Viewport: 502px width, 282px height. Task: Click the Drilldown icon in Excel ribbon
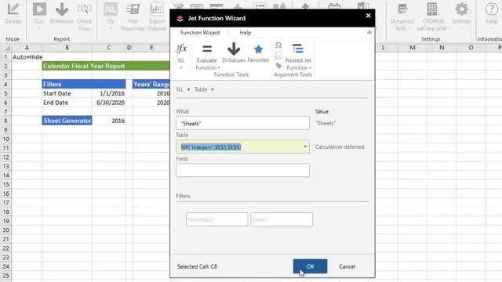click(61, 9)
